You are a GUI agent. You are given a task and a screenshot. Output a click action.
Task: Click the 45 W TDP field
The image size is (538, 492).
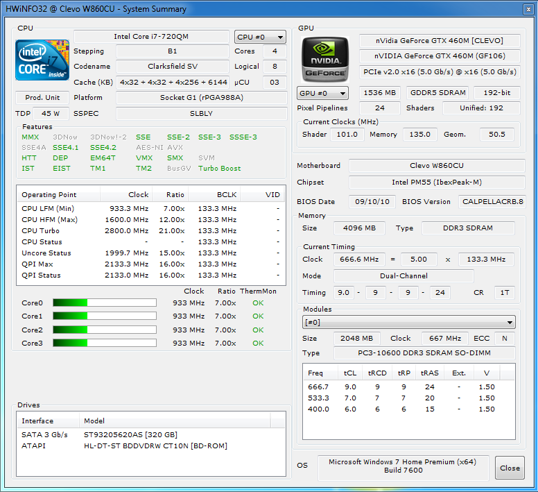tap(51, 113)
